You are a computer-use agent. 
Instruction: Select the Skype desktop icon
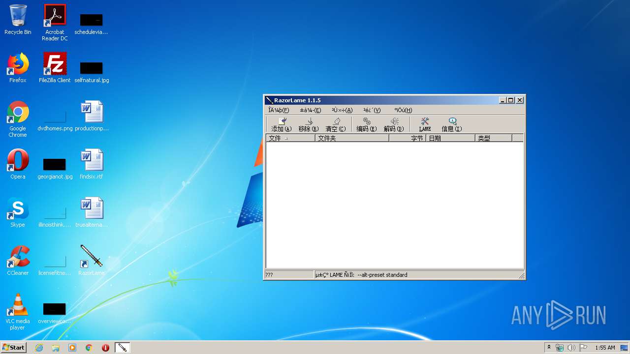[18, 212]
